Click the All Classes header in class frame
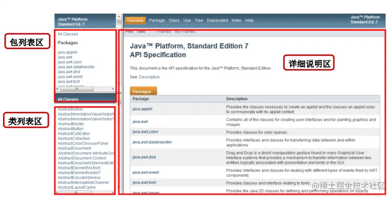392x197 pixels. click(68, 99)
